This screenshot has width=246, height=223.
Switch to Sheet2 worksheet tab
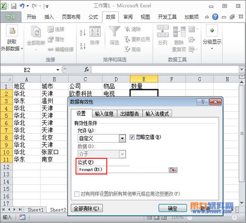coord(58,210)
